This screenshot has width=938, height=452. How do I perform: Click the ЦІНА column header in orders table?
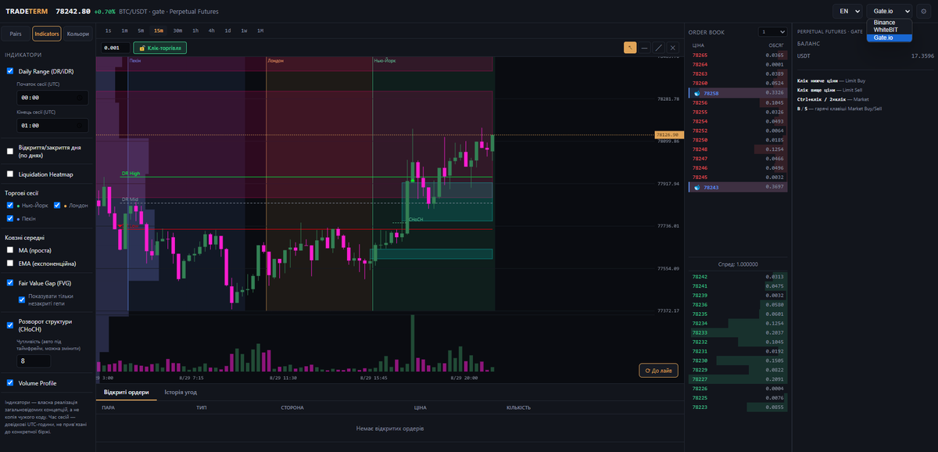point(421,407)
